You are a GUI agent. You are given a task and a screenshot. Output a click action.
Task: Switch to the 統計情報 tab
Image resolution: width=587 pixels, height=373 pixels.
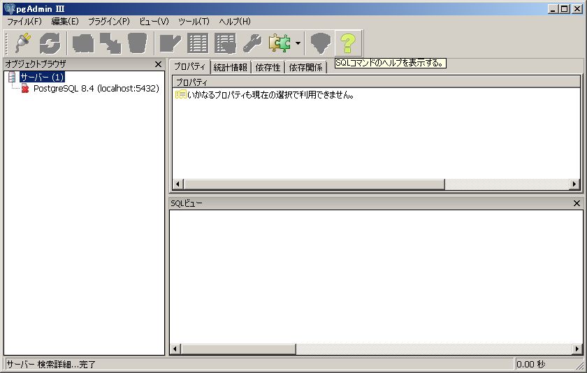pyautogui.click(x=230, y=67)
